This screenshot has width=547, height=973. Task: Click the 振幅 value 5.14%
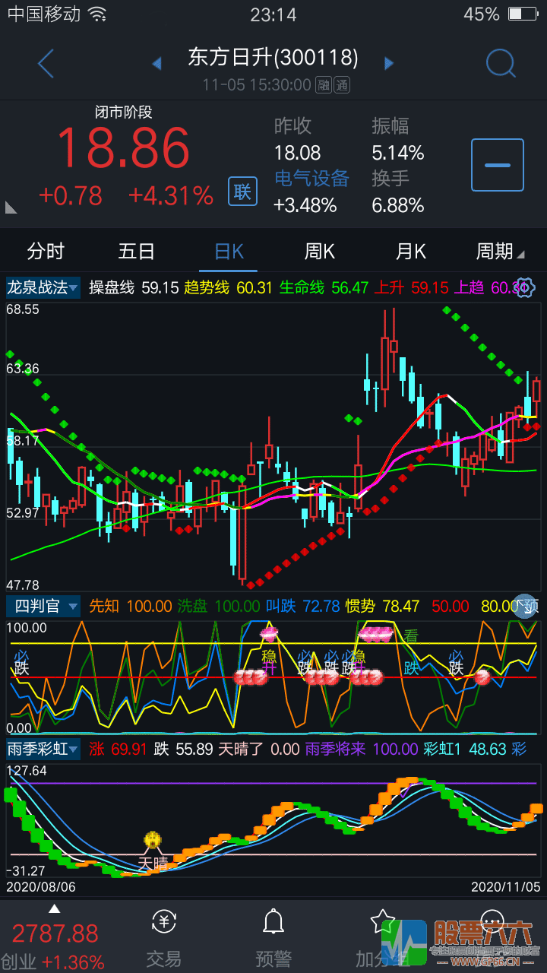398,153
